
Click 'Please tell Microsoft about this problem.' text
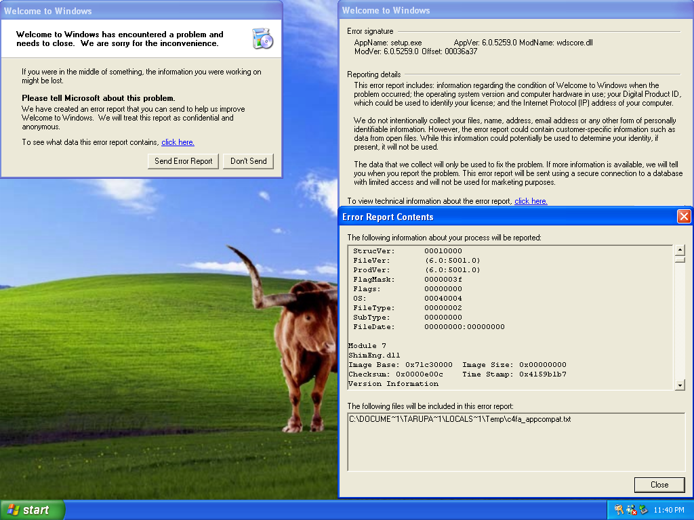click(98, 98)
